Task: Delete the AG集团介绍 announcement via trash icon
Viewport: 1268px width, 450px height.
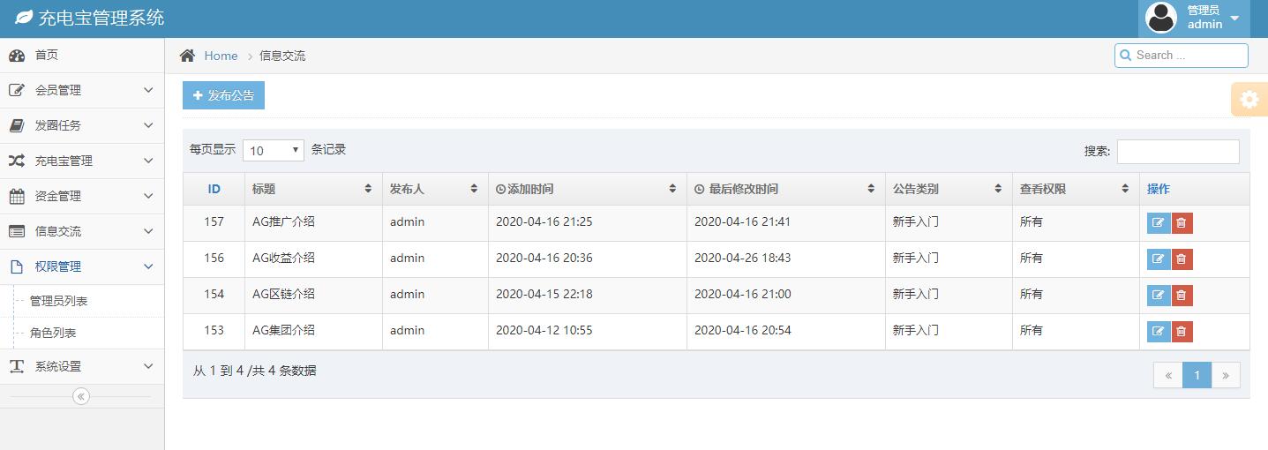Action: [1182, 331]
